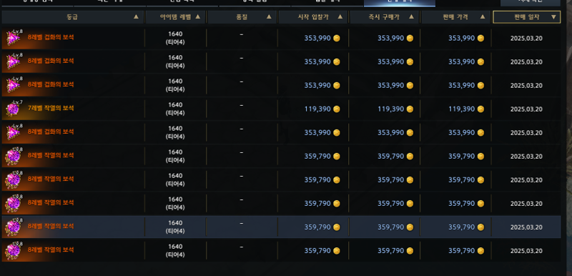Screen dimensions: 572x276
Task: Click gem icon of bottommost 작열의 보석 row
Action: pos(13,250)
